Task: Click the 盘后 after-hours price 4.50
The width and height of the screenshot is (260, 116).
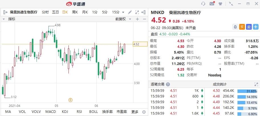Action: 163,34
